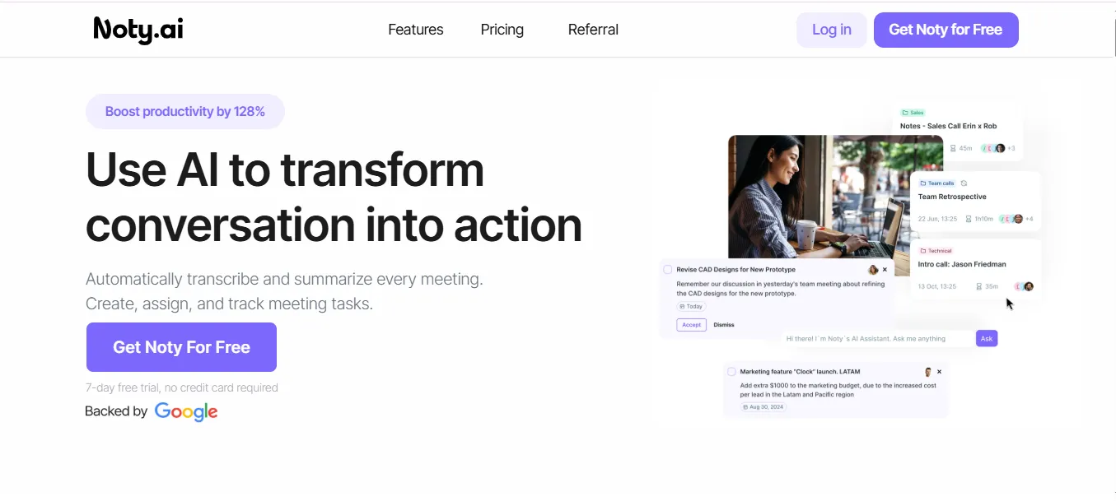This screenshot has height=501, width=1116.
Task: Click the Today date tag
Action: 692,306
